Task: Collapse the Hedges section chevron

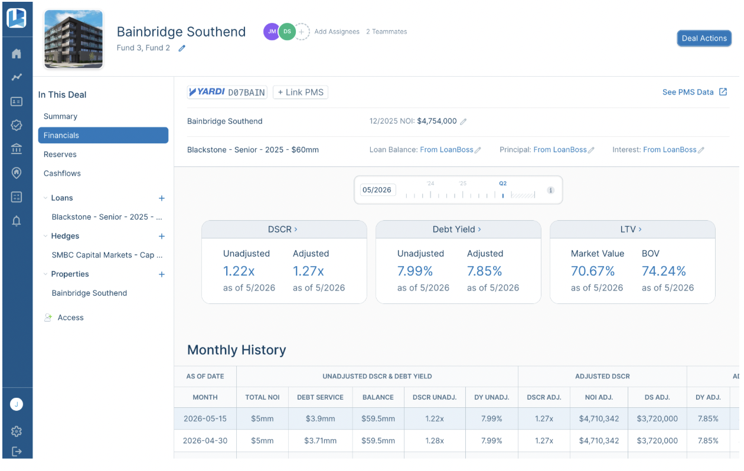Action: point(45,236)
